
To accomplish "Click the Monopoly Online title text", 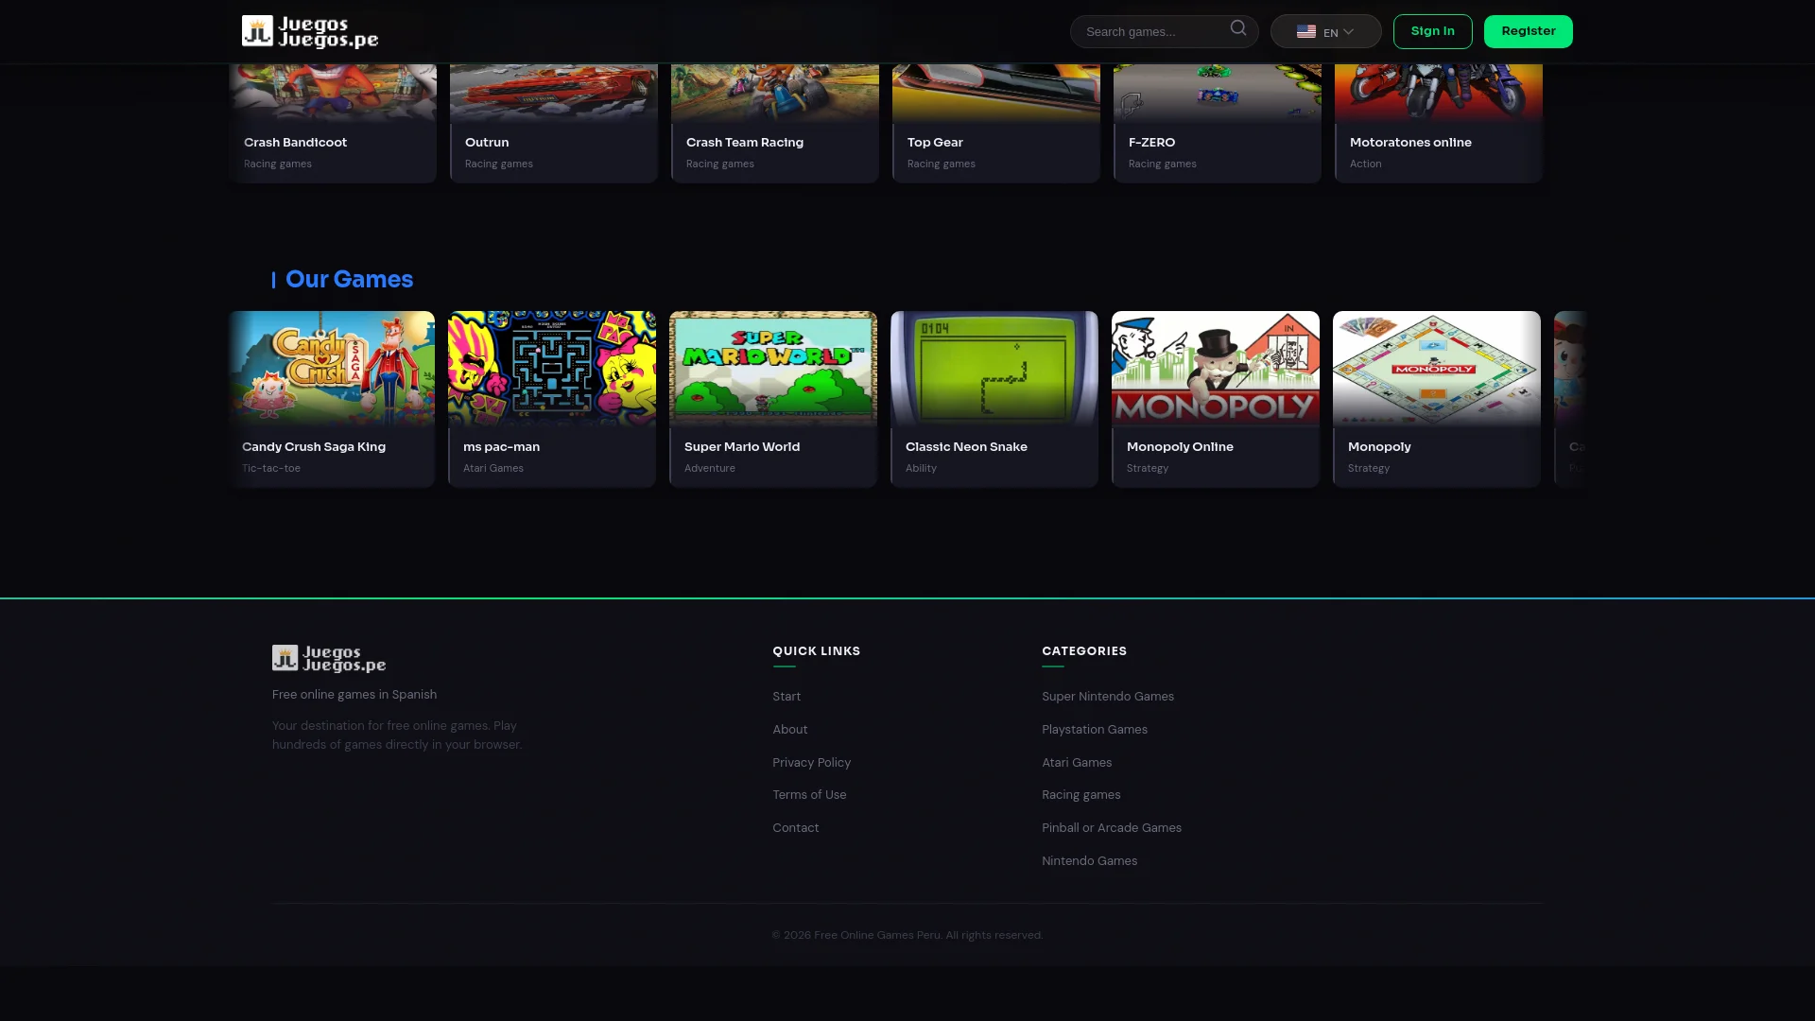I will point(1180,447).
